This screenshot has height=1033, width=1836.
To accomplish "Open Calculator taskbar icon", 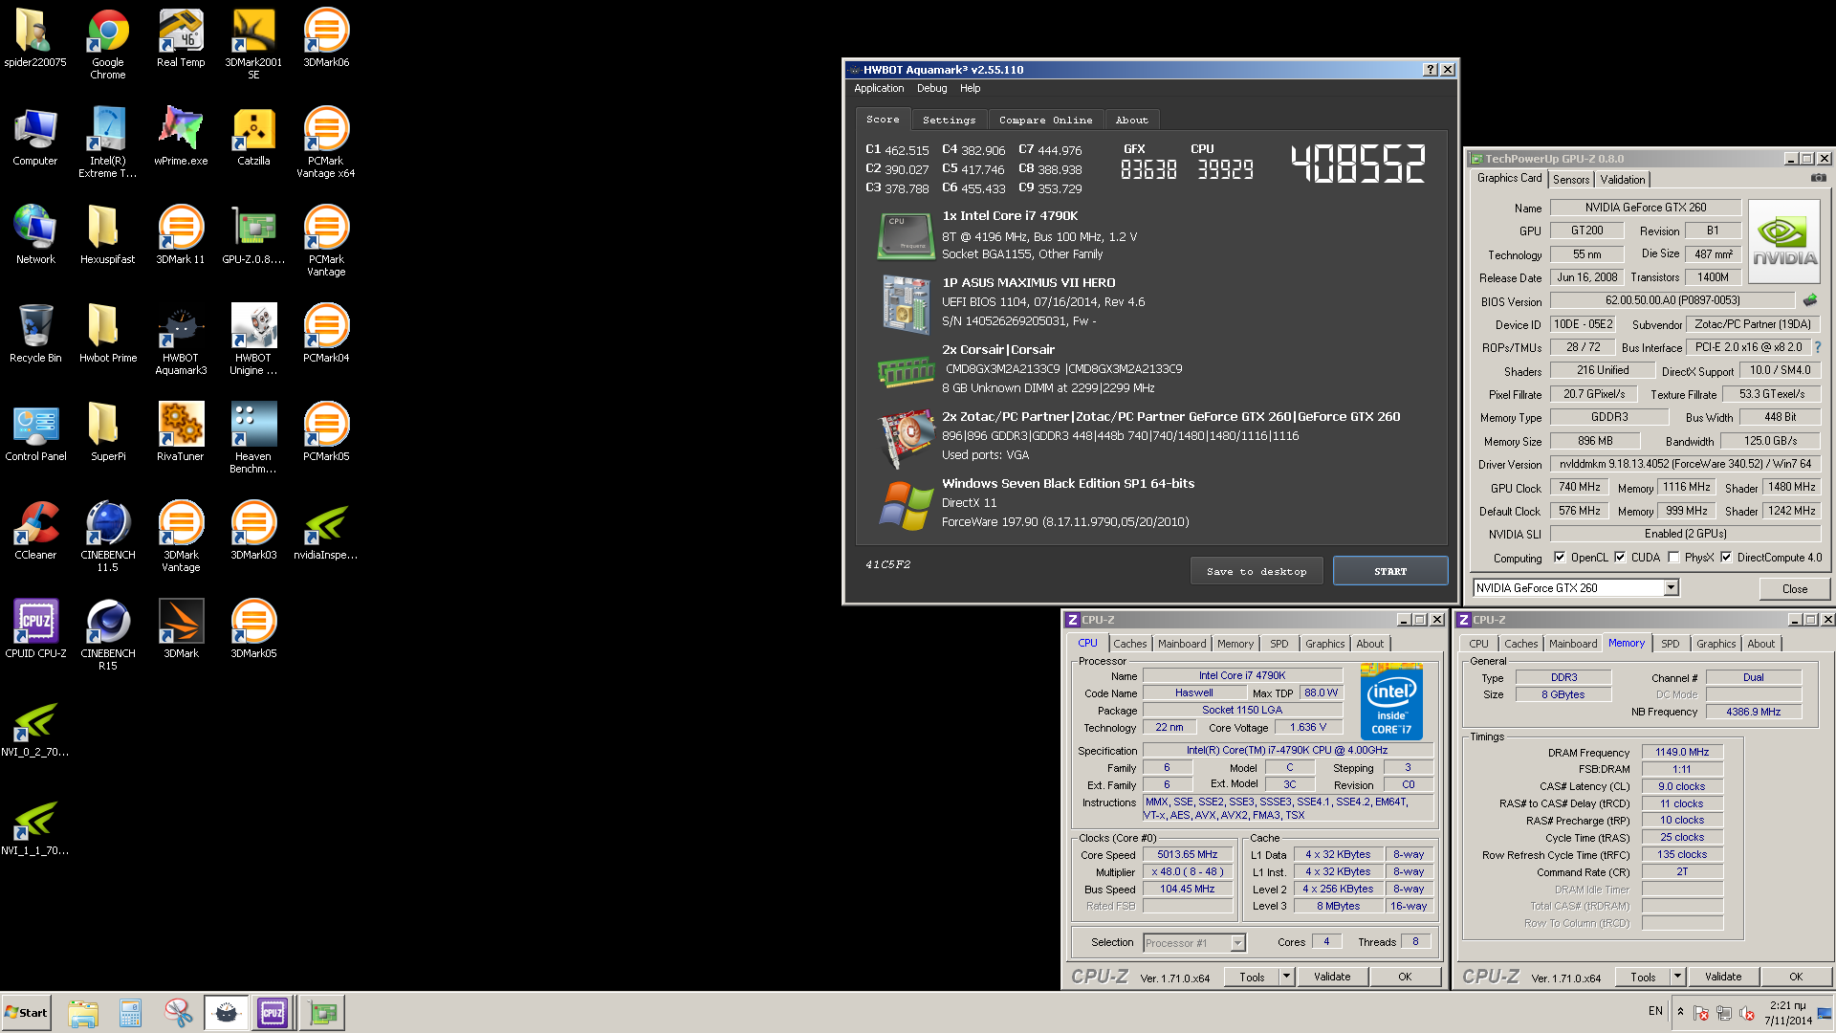I will tap(130, 1013).
